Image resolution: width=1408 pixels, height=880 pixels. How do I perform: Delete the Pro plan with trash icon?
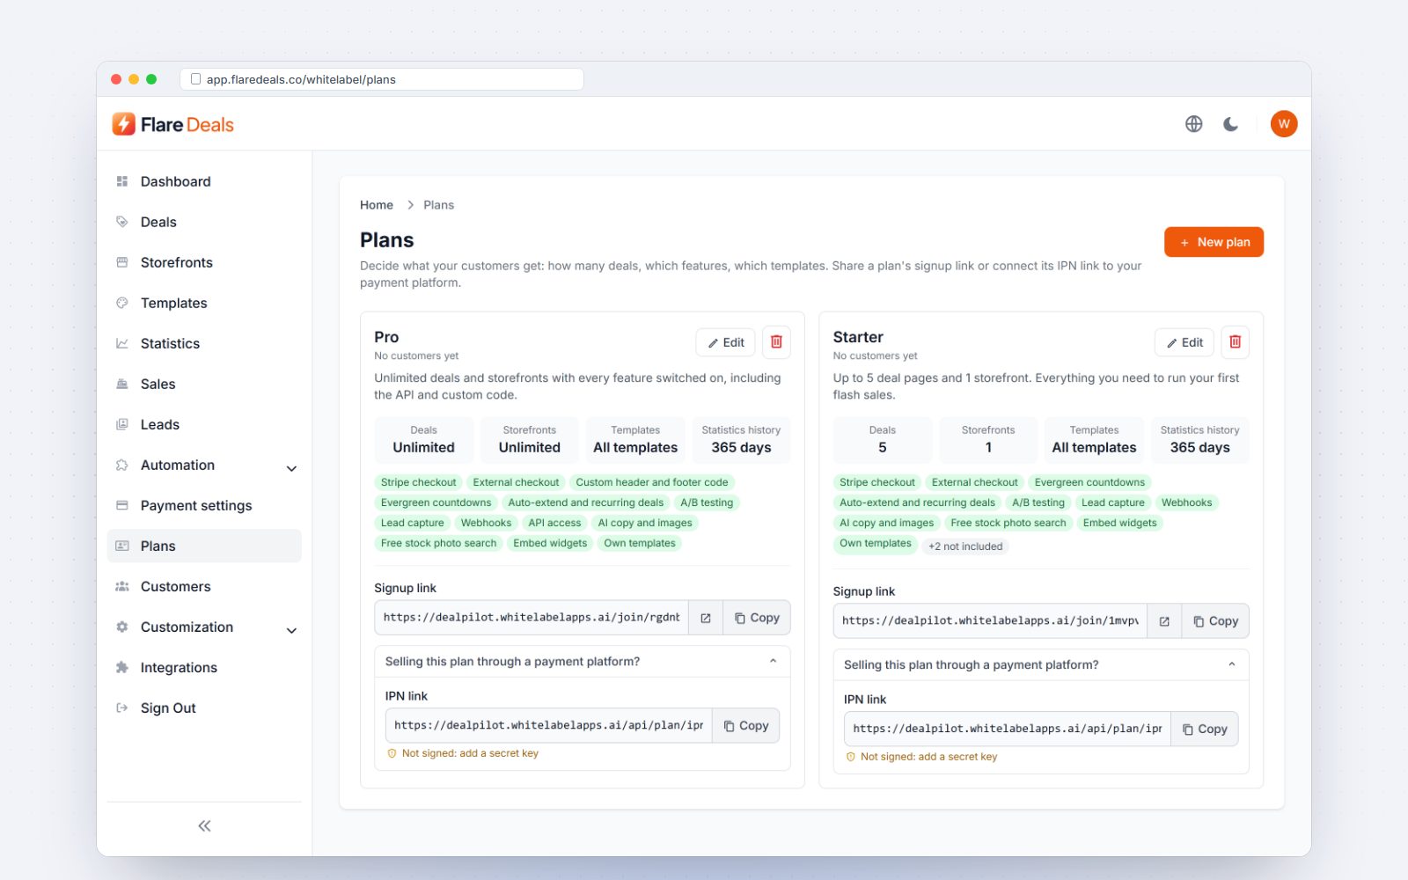coord(776,342)
